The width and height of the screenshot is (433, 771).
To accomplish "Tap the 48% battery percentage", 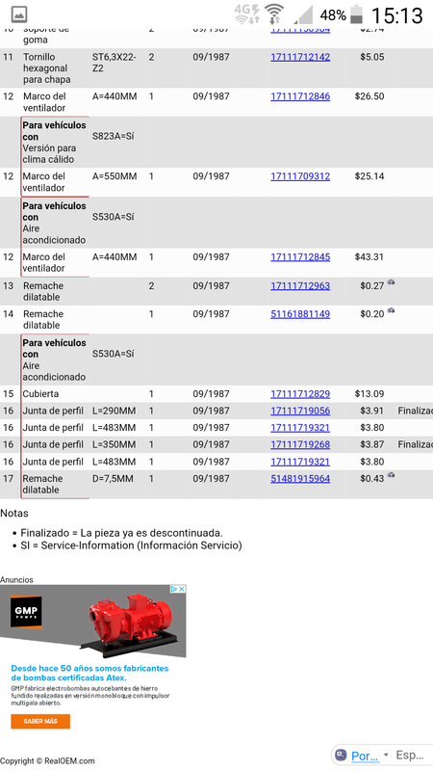I will click(333, 15).
